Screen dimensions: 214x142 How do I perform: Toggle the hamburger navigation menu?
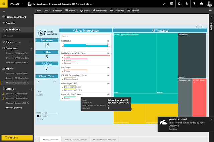4,12
